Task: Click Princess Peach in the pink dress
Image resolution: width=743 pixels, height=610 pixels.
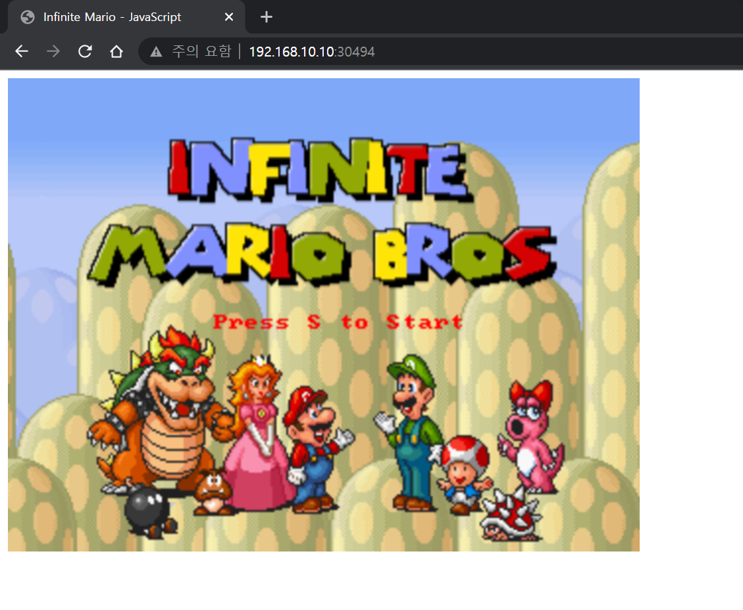Action: coord(258,433)
